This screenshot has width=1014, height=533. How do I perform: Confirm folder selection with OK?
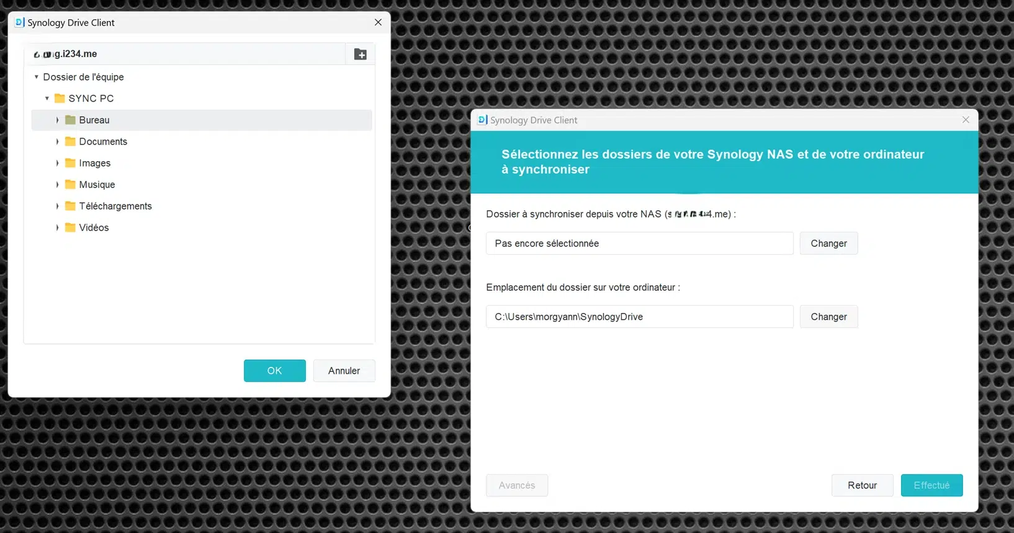pos(274,371)
